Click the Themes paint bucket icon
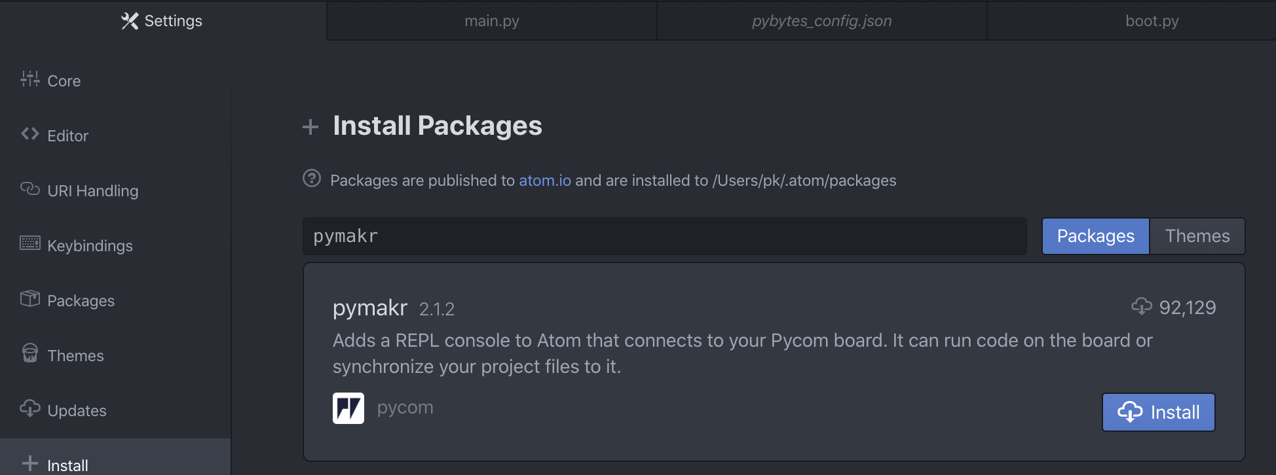The width and height of the screenshot is (1276, 475). click(29, 353)
